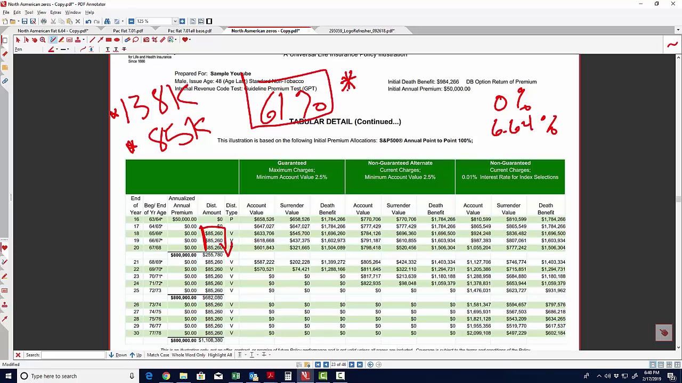Expand the Favorites heart dropdown arrow

(x=190, y=40)
